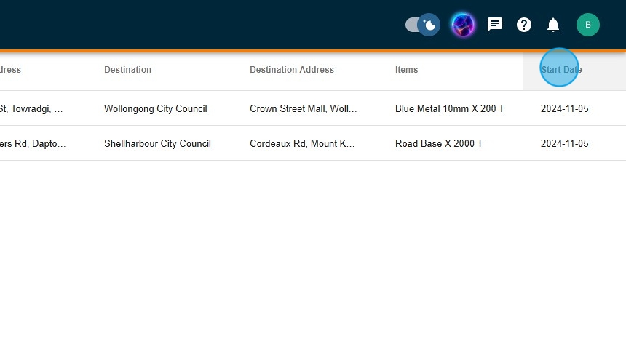Open the chat messages icon
Screen dimensions: 626x349
pyautogui.click(x=495, y=25)
